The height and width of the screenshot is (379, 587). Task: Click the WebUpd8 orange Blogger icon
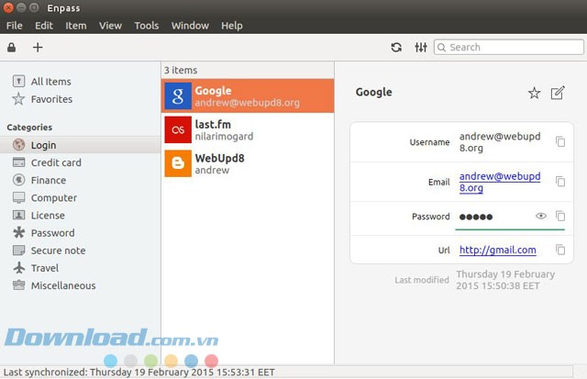pyautogui.click(x=178, y=163)
